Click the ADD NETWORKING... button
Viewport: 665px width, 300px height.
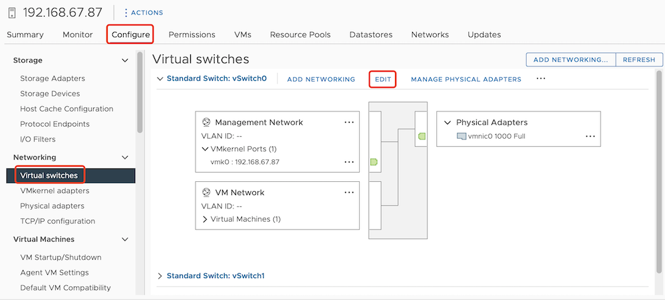571,60
